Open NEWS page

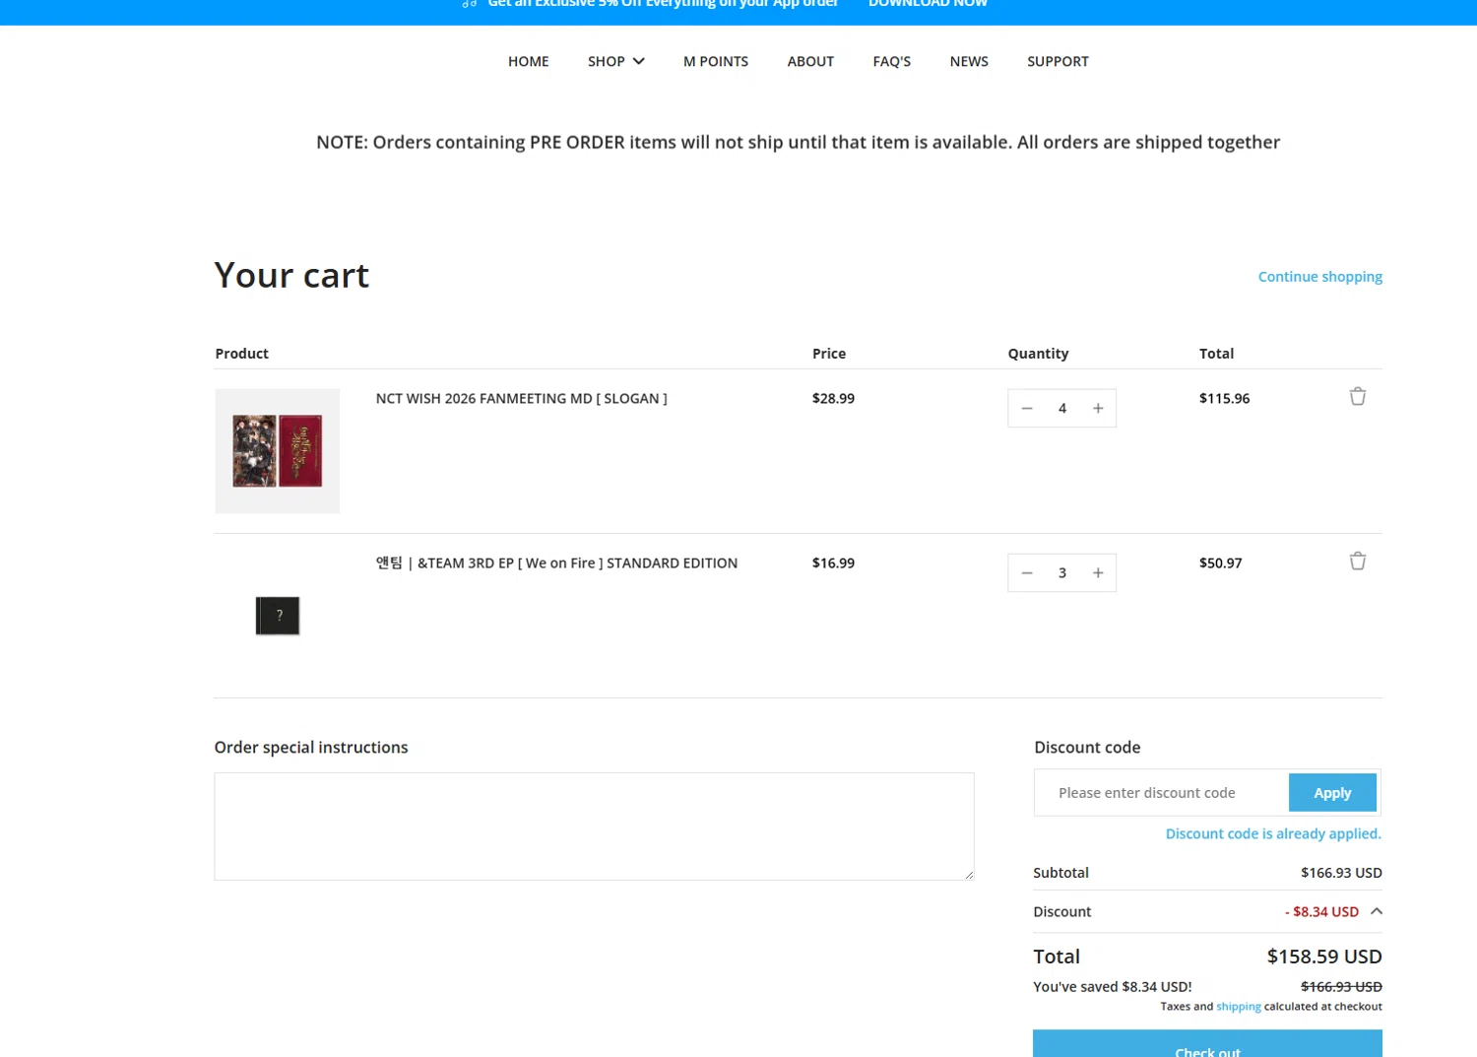(x=969, y=61)
